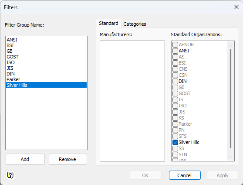The image size is (243, 185).
Task: Uncheck the Silver Hills organization checkbox
Action: click(175, 142)
